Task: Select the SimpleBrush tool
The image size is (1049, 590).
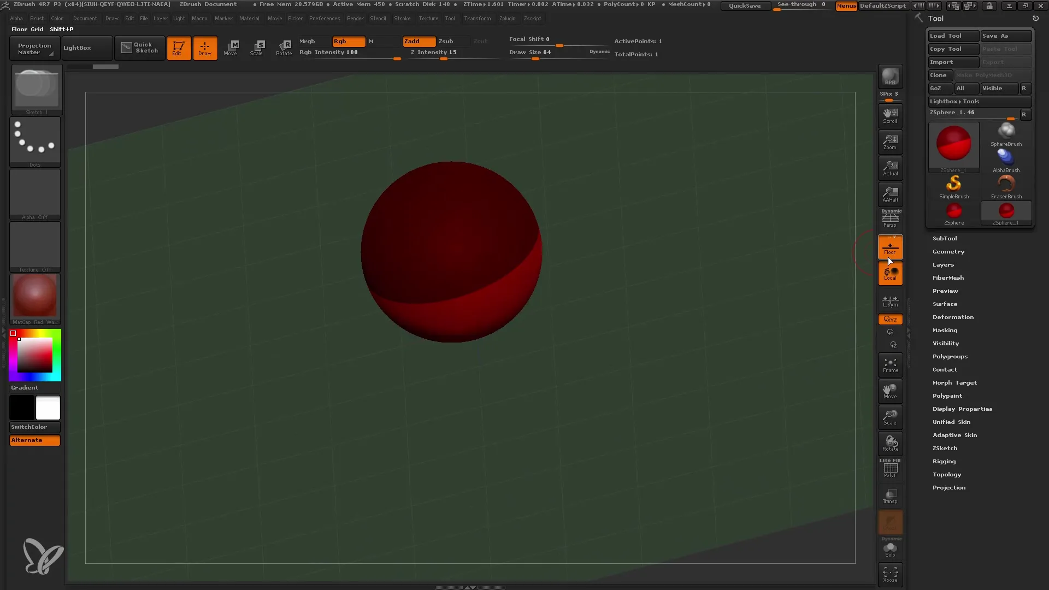Action: pos(954,185)
